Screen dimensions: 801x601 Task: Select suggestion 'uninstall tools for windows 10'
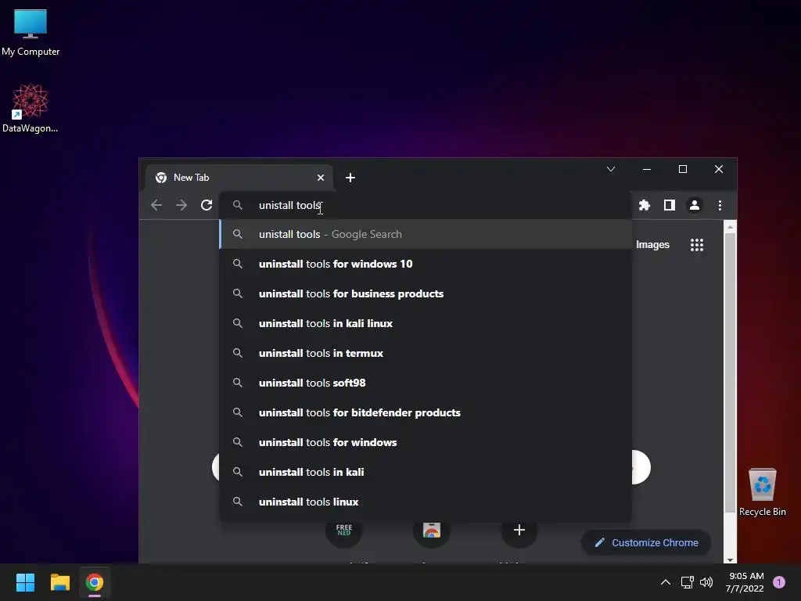tap(425, 264)
